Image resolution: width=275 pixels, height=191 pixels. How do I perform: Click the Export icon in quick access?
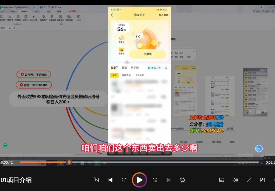56,7
